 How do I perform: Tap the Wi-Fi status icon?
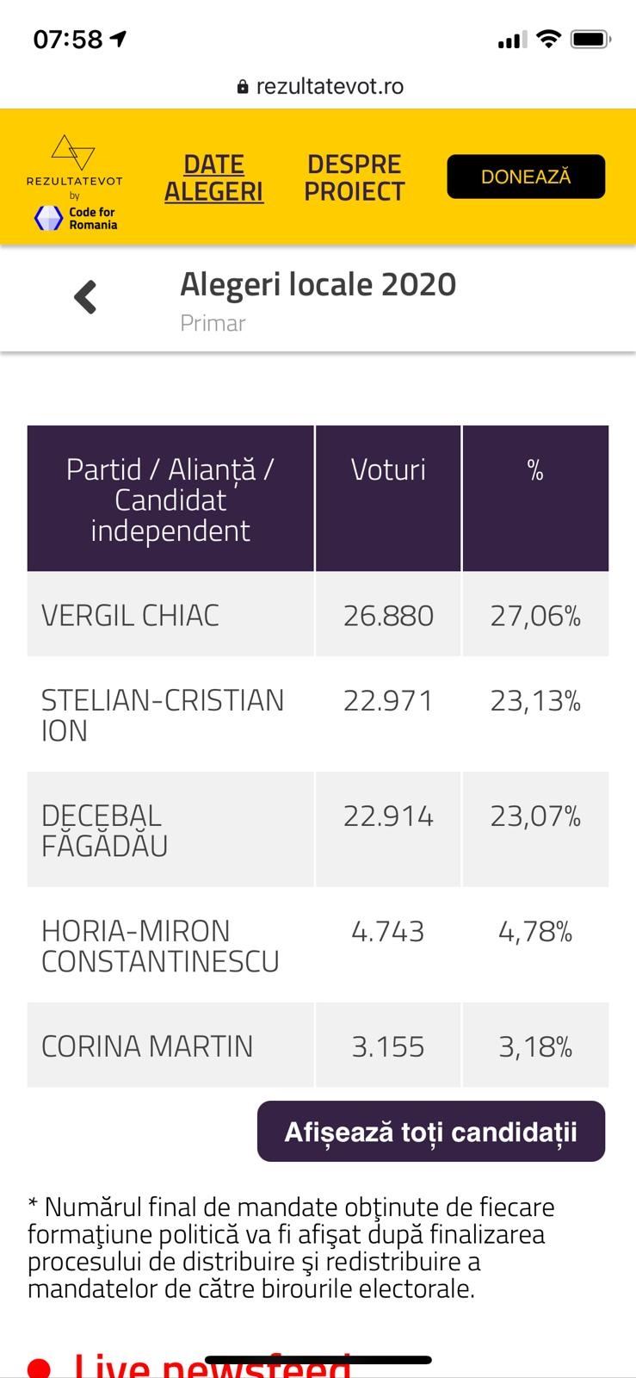pyautogui.click(x=547, y=39)
